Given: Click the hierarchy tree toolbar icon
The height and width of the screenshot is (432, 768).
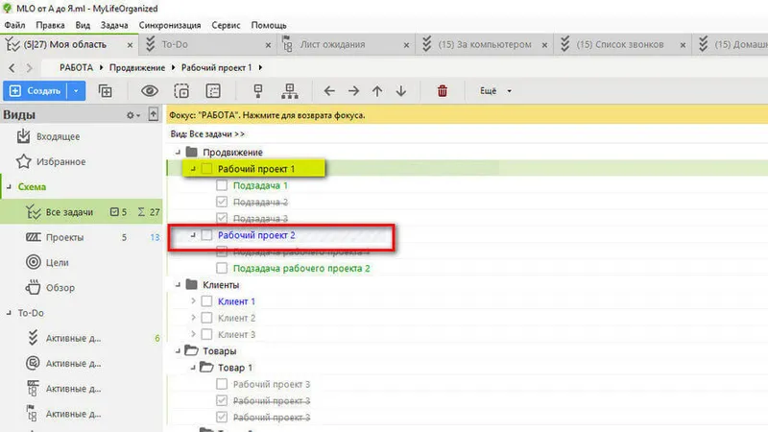Looking at the screenshot, I should click(x=290, y=90).
